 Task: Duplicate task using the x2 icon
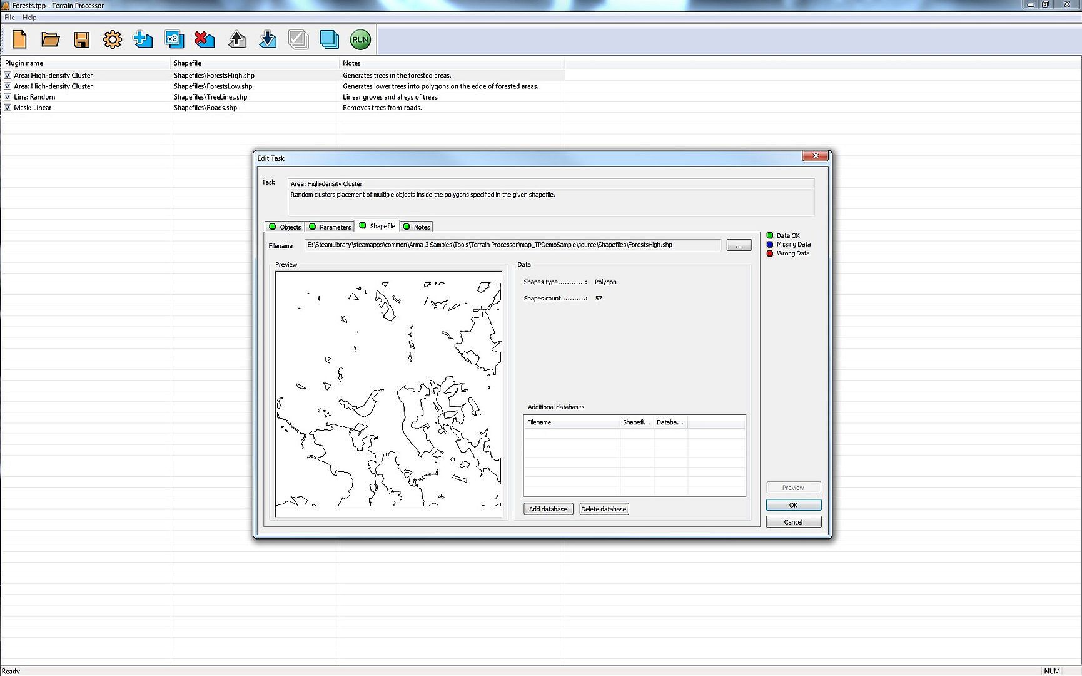[173, 39]
